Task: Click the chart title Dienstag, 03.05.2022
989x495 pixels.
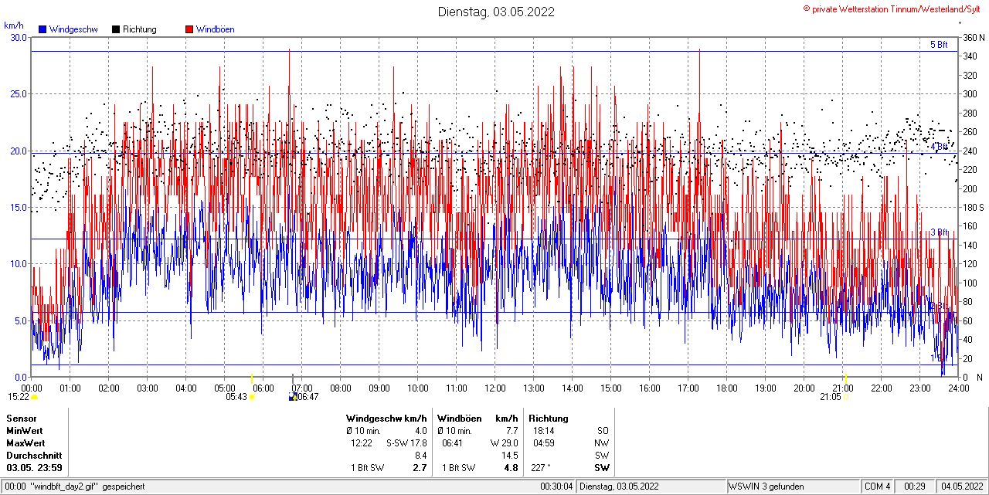Action: click(496, 12)
